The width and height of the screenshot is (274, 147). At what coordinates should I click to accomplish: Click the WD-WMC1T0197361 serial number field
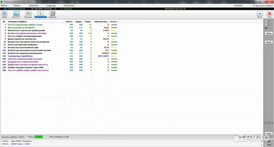[41, 9]
